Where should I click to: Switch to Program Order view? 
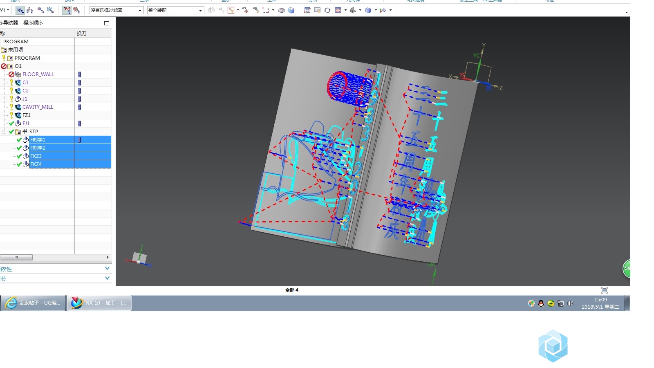(20, 10)
